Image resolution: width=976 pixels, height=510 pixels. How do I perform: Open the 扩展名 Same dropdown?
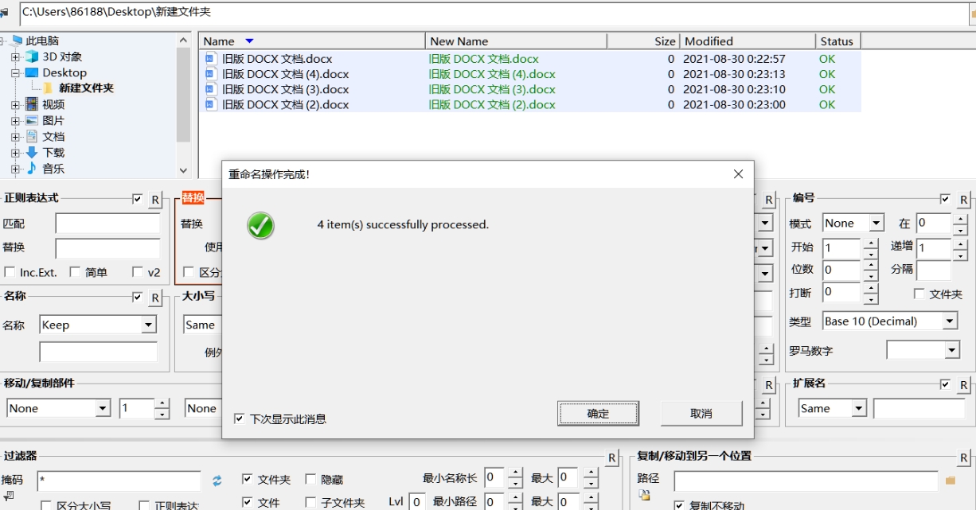pos(859,408)
